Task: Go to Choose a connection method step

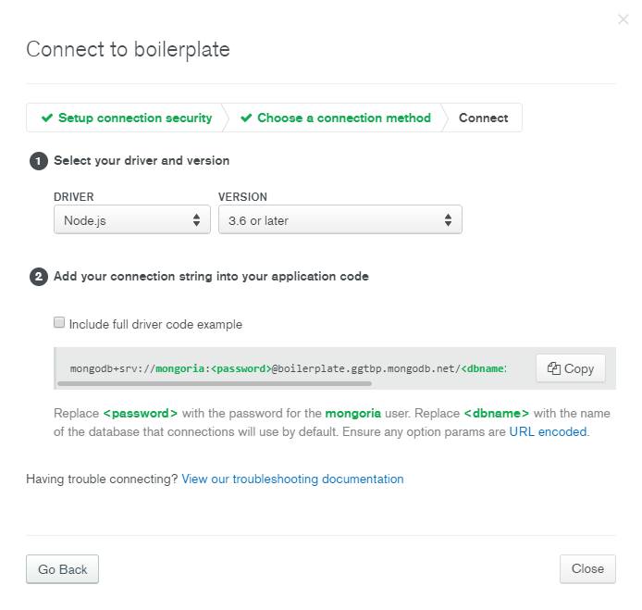Action: point(336,118)
